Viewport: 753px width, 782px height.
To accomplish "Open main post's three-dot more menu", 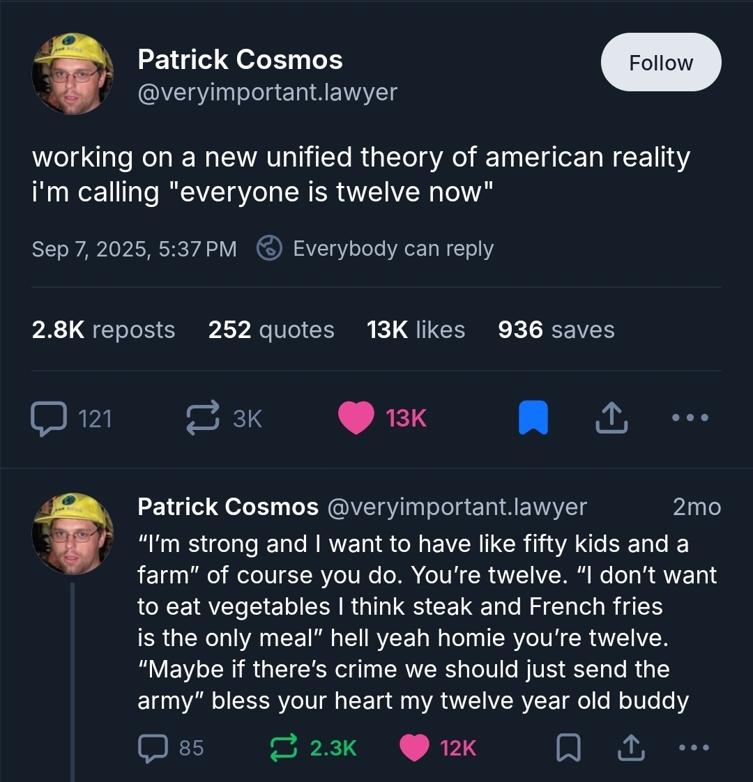I will (690, 418).
